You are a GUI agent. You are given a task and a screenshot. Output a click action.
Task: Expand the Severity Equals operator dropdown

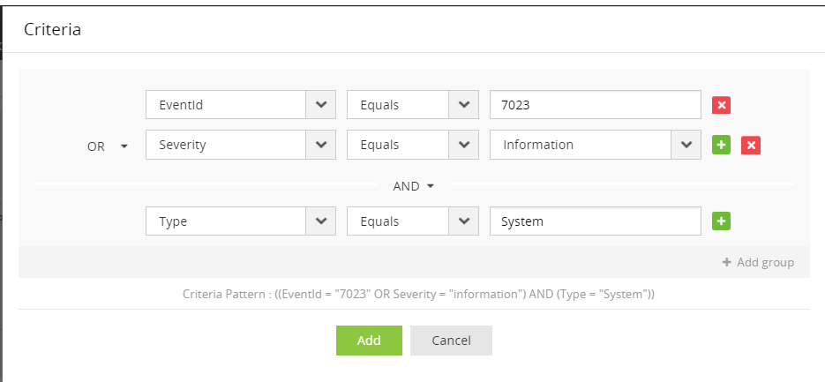(x=463, y=146)
